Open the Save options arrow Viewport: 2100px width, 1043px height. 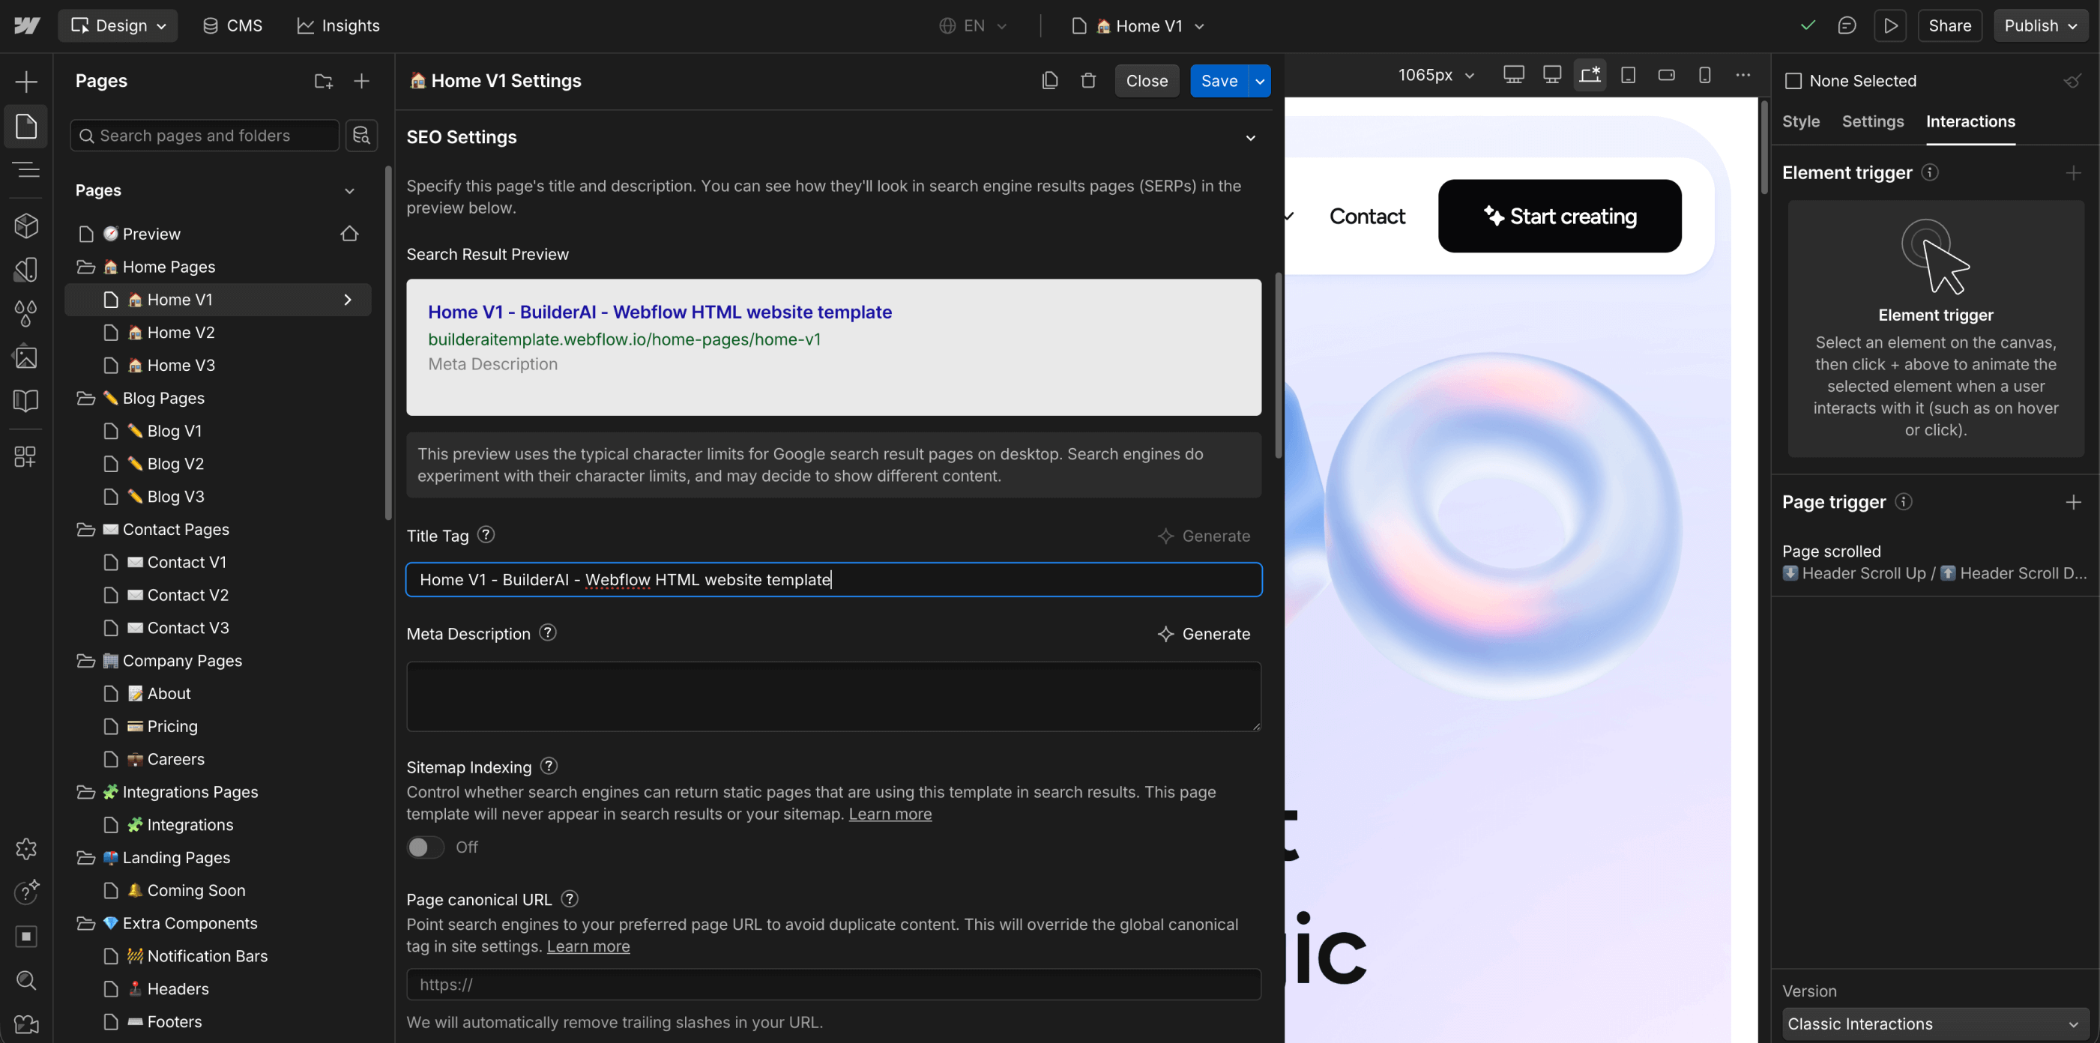(1260, 81)
